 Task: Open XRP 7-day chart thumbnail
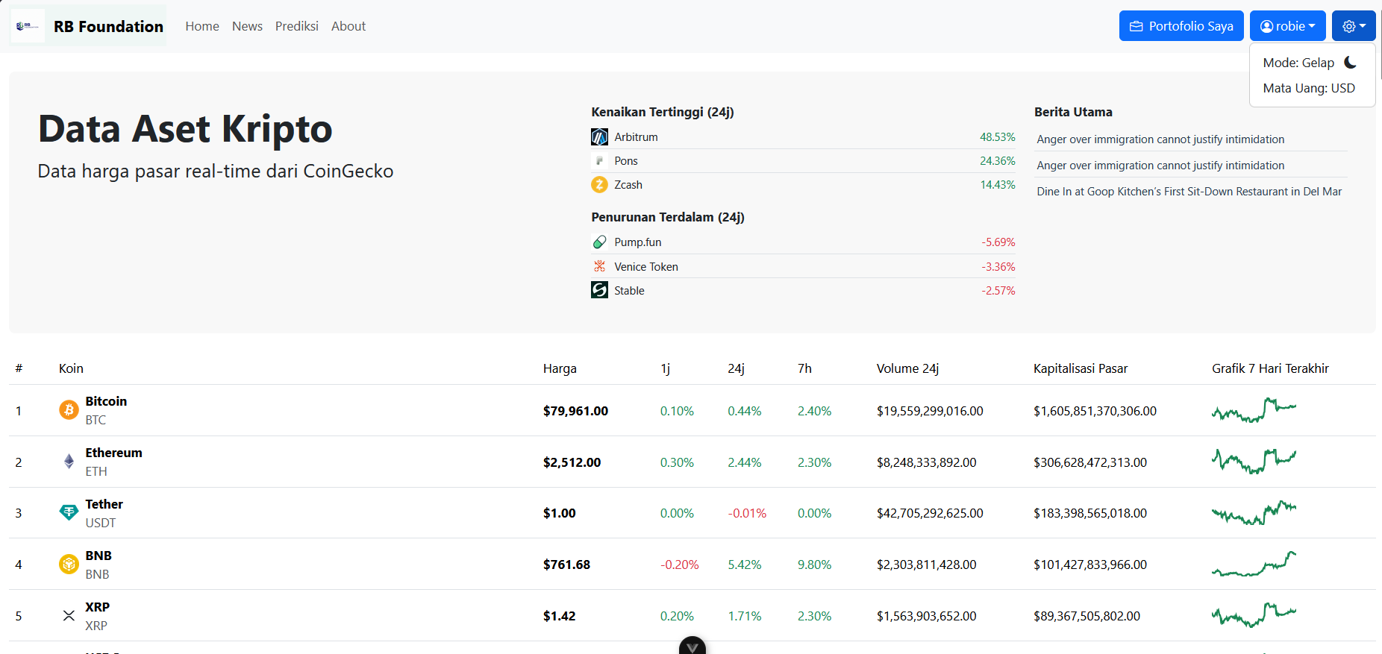[x=1254, y=616]
